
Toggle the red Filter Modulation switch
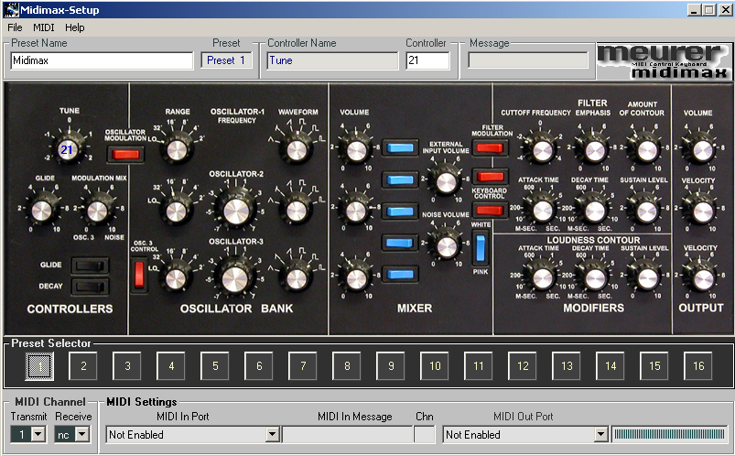pos(490,148)
